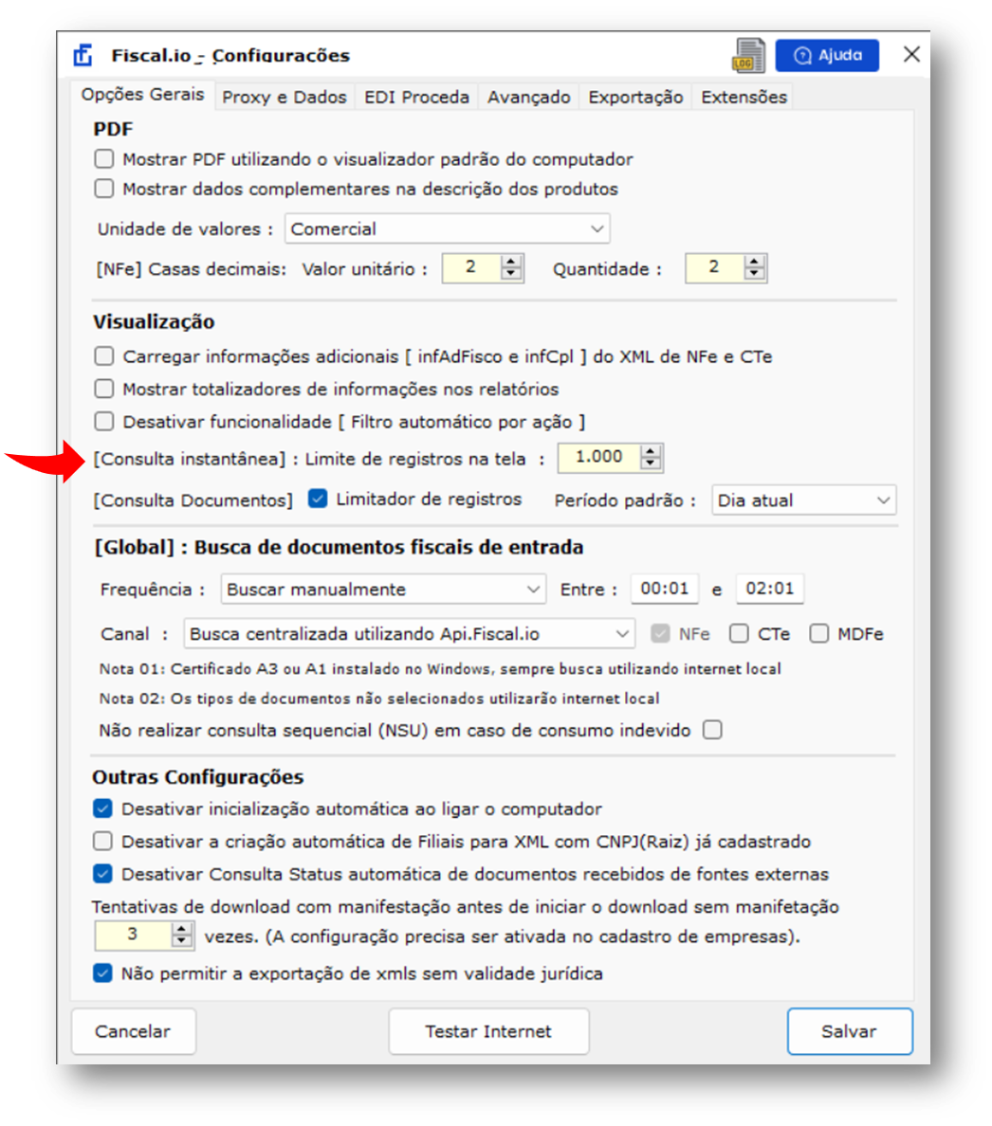The width and height of the screenshot is (992, 1126).
Task: Increase Limite de registros na tela
Action: tap(651, 452)
